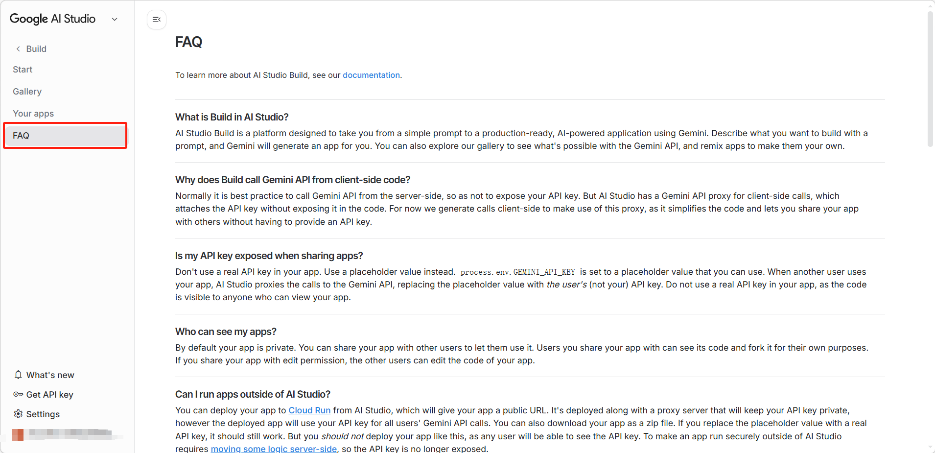Go to the Start page
This screenshot has width=935, height=453.
pos(23,70)
